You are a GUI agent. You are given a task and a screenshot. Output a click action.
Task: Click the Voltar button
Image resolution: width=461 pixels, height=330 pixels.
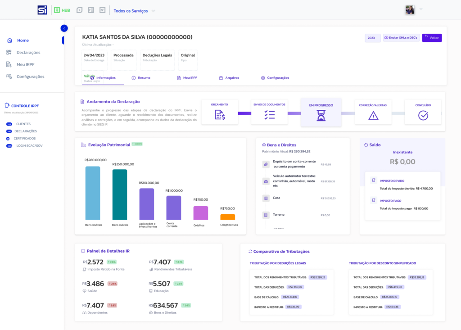(432, 38)
